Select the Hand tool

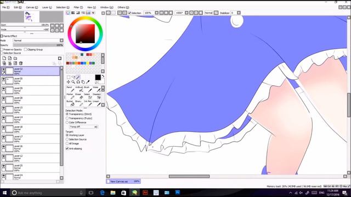click(83, 82)
